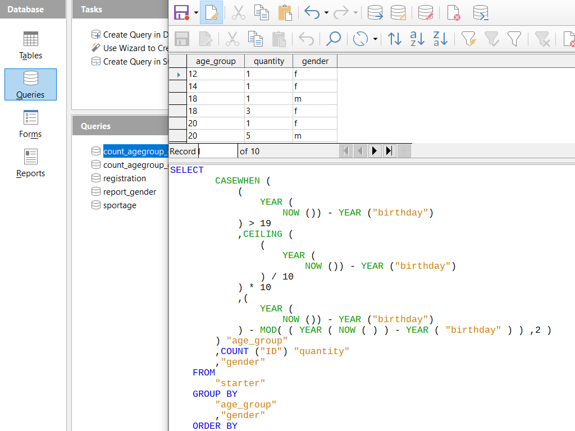The image size is (575, 431).
Task: Sort records ascending
Action: (417, 39)
